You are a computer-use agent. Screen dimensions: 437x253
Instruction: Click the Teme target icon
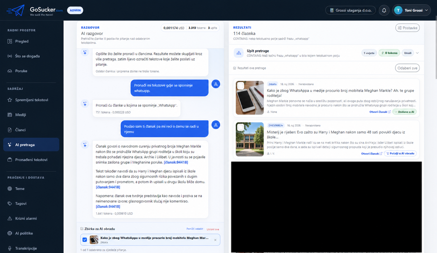click(10, 189)
